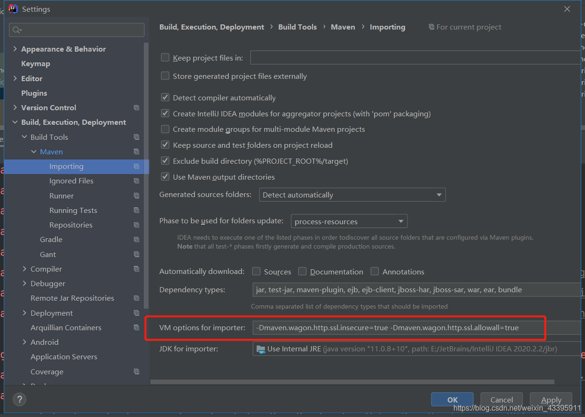Click project-level icon next to Compiler
Viewport: 585px width, 417px height.
click(x=136, y=269)
